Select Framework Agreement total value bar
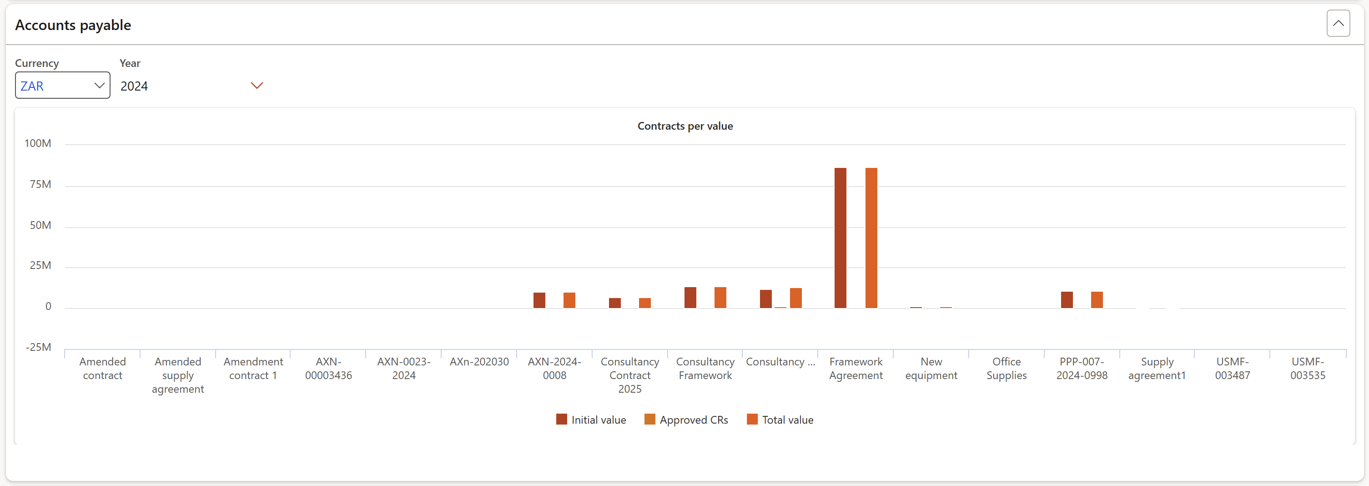The image size is (1369, 486). coord(871,238)
